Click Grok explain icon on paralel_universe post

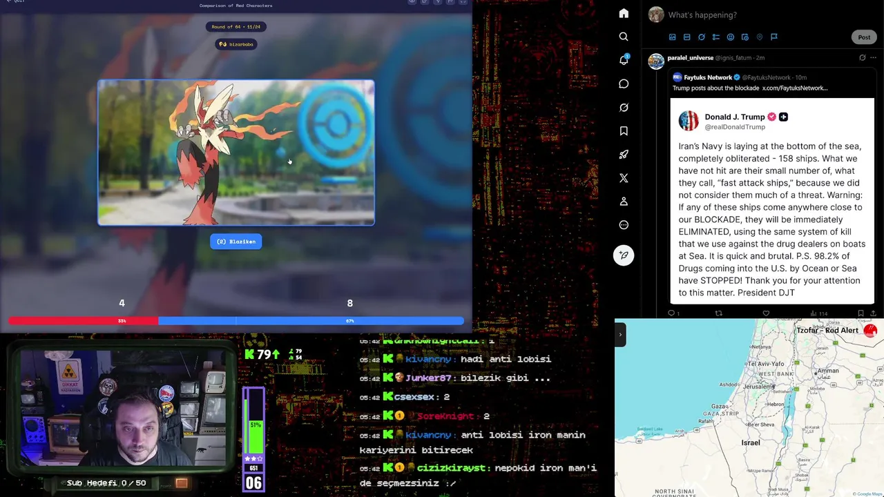[x=862, y=58]
